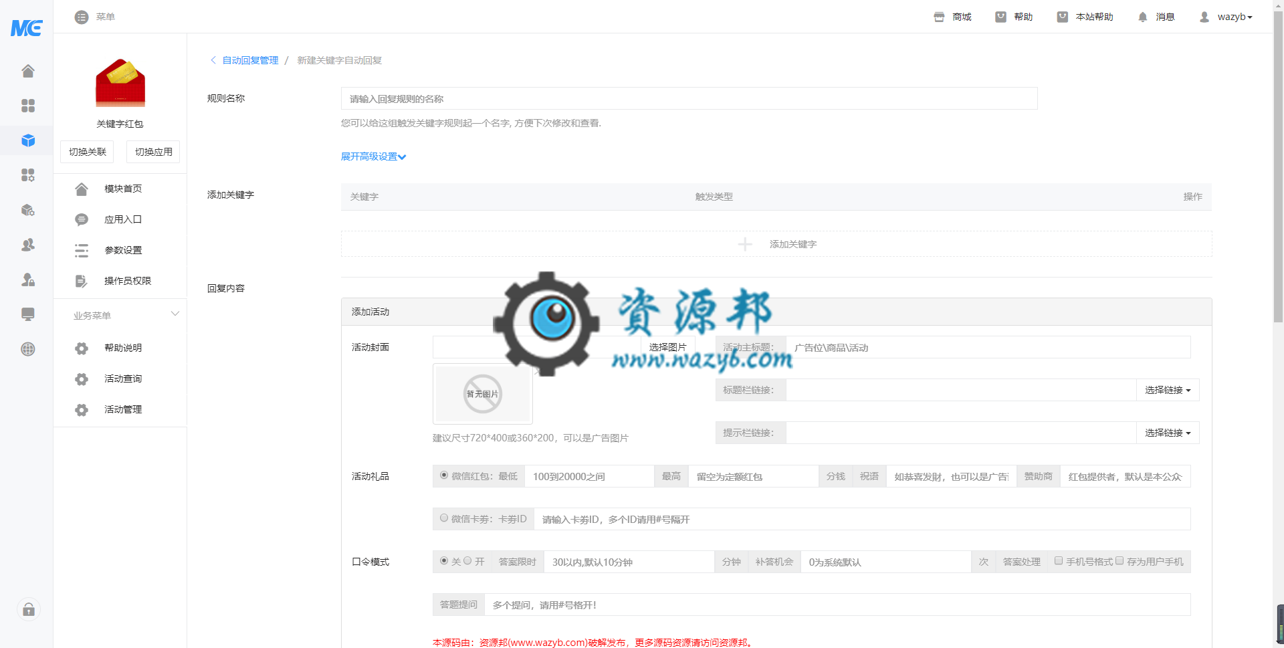Expand 展开高级设置 advanced settings
1284x648 pixels.
coord(373,156)
